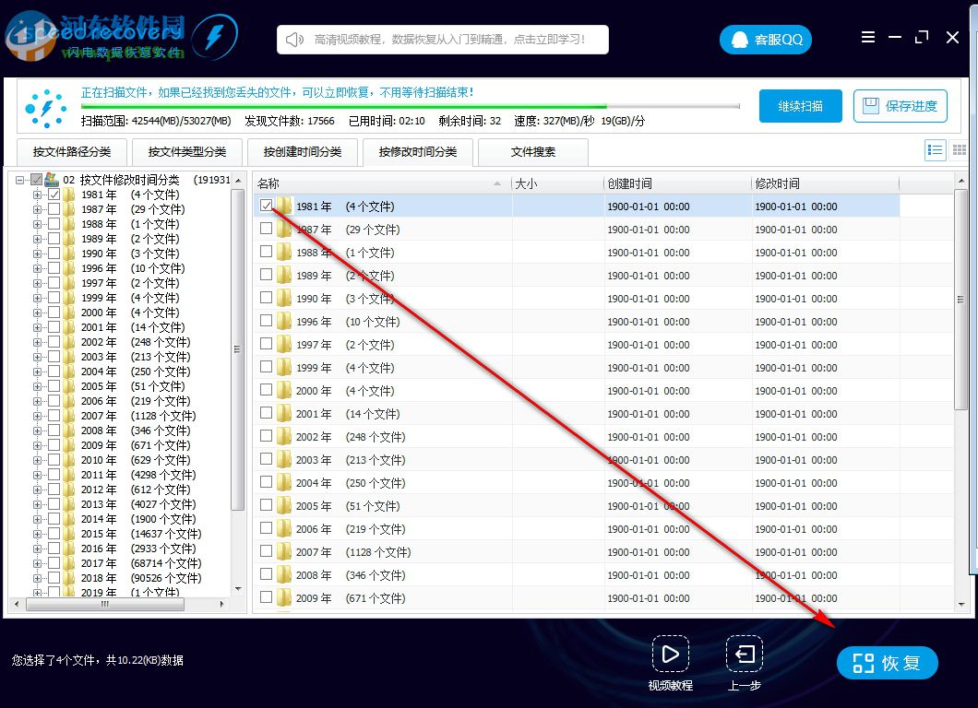978x708 pixels.
Task: Open the 视频教程 video tutorial
Action: coord(670,654)
